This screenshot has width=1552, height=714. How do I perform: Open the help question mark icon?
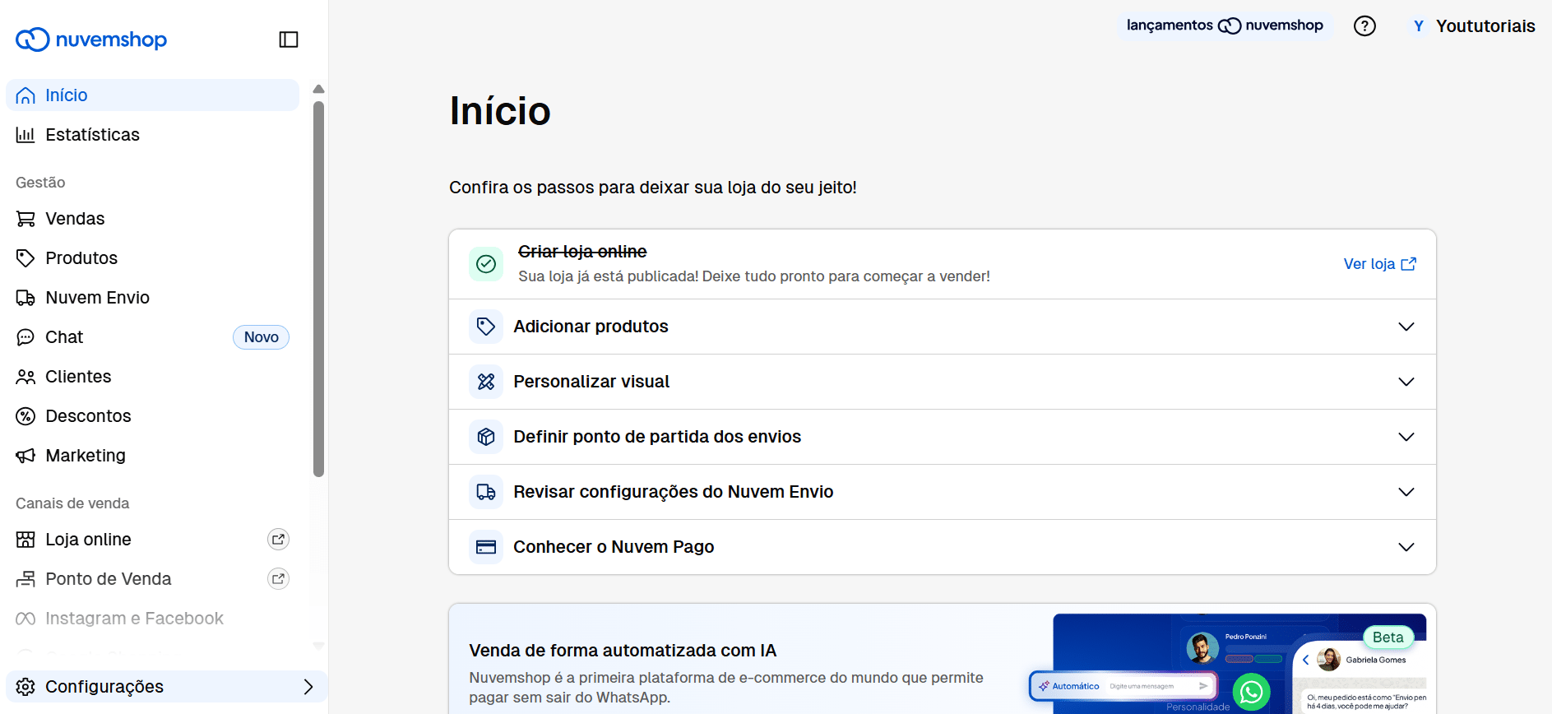pyautogui.click(x=1364, y=26)
